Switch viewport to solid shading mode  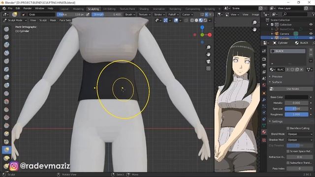[196, 20]
